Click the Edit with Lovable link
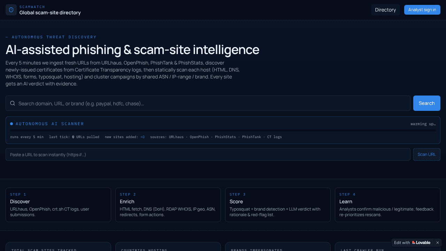Screen dimensions: 446x251 (x=412, y=243)
